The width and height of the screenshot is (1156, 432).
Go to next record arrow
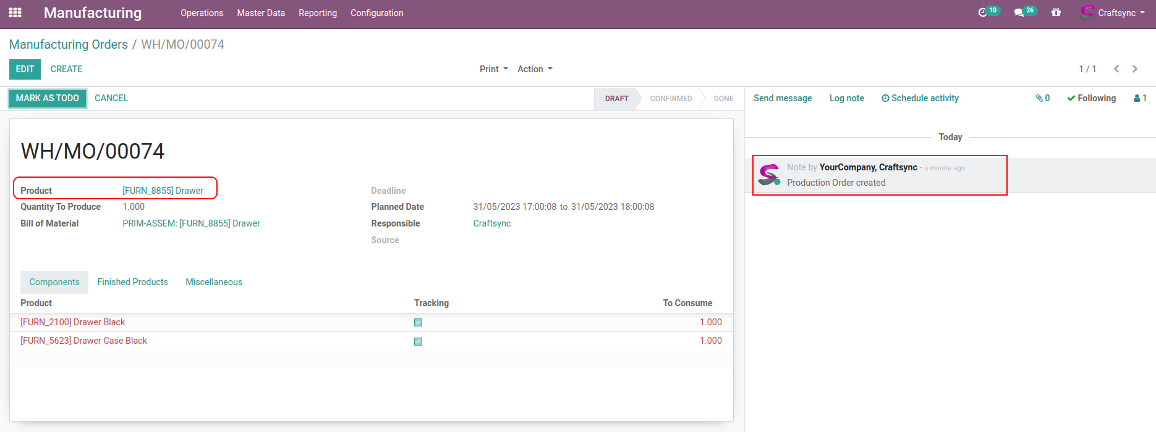(x=1135, y=69)
